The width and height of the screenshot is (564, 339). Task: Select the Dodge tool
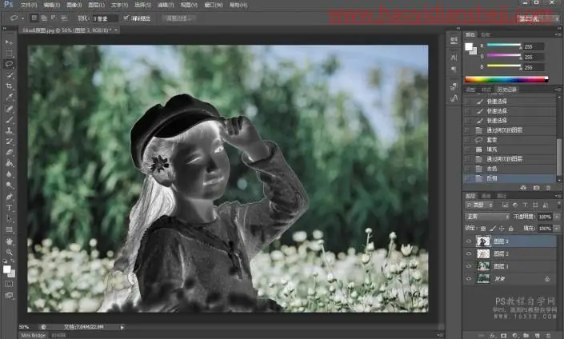[x=9, y=185]
